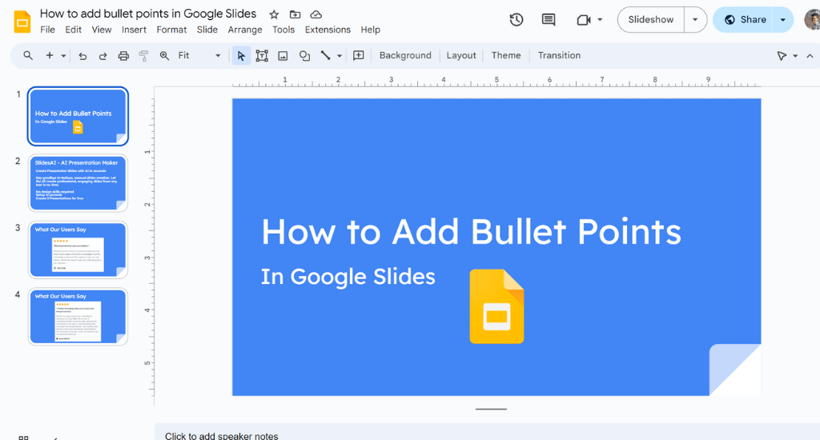Screen dimensions: 820x440
Task: Select the 'In Google Slides' subtitle
Action: pos(348,277)
